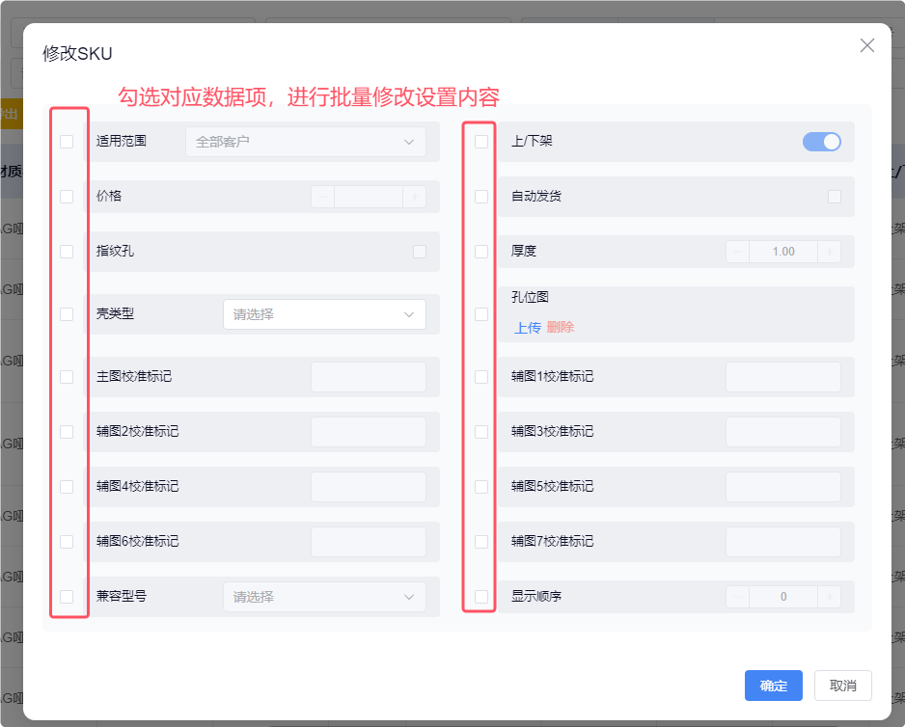Open the 壳类型 请选择 dropdown

click(x=324, y=314)
